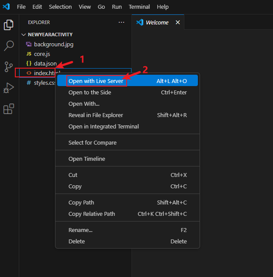Screen dimensions: 273x277
Task: Choose Copy Relative Path menu entry
Action: pos(92,214)
